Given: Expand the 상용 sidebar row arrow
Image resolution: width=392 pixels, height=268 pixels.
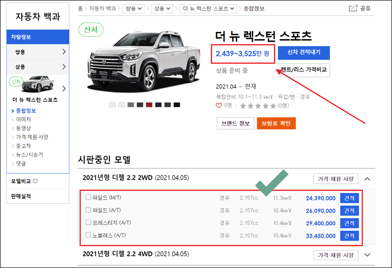Looking at the screenshot, I should point(64,67).
